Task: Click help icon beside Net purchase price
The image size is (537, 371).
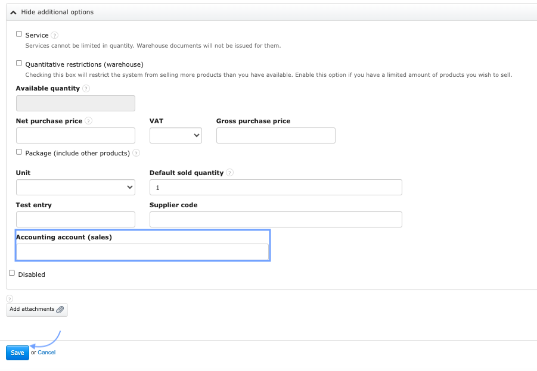Action: click(x=89, y=121)
